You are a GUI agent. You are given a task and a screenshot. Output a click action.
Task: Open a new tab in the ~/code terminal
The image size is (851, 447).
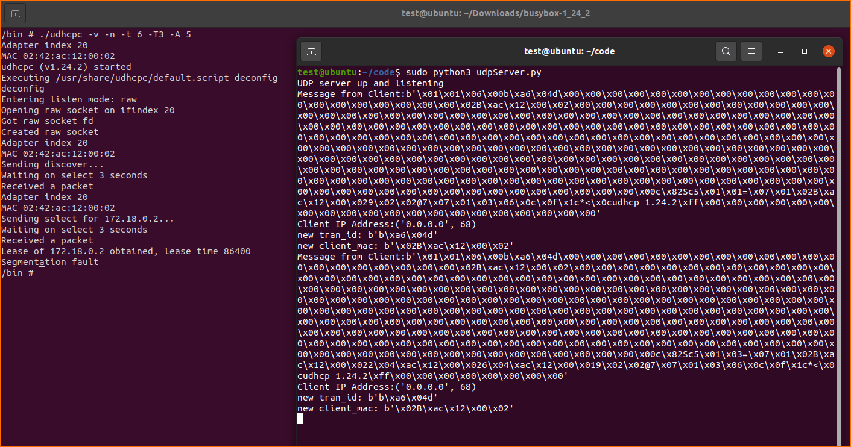pyautogui.click(x=311, y=51)
